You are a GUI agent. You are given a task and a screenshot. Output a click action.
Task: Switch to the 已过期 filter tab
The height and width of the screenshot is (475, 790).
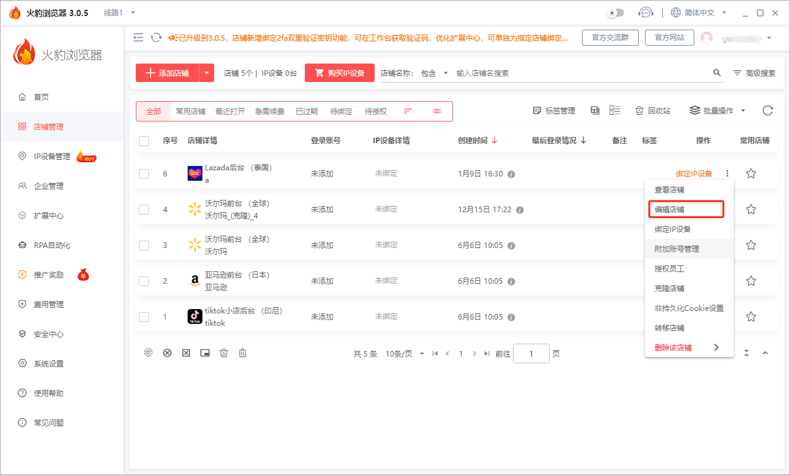[308, 111]
